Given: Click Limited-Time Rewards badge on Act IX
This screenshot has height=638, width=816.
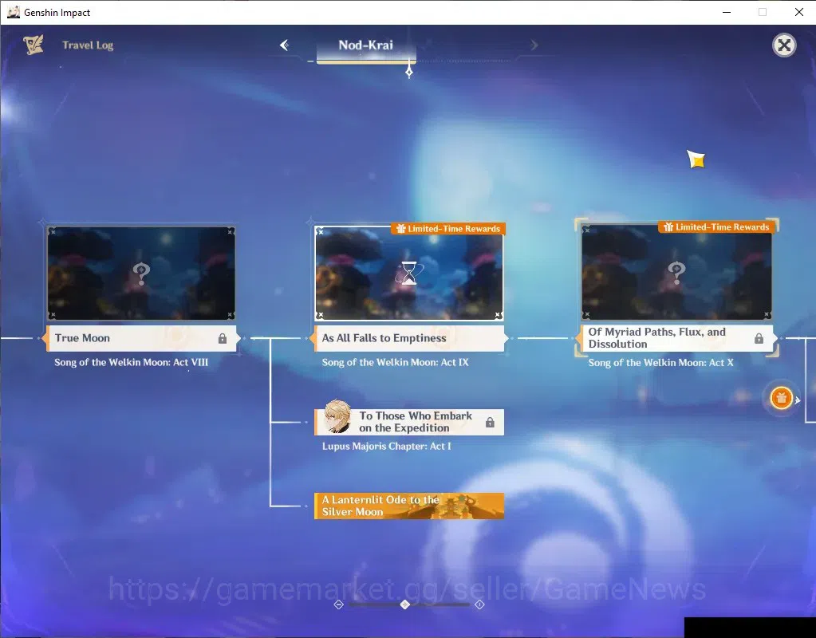Looking at the screenshot, I should [x=448, y=228].
